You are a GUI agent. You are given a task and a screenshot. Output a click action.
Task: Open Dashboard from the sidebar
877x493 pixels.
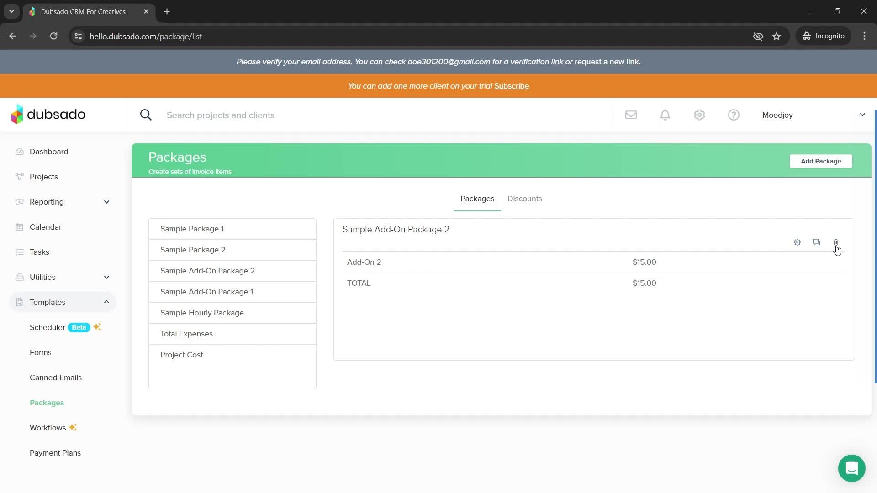49,152
